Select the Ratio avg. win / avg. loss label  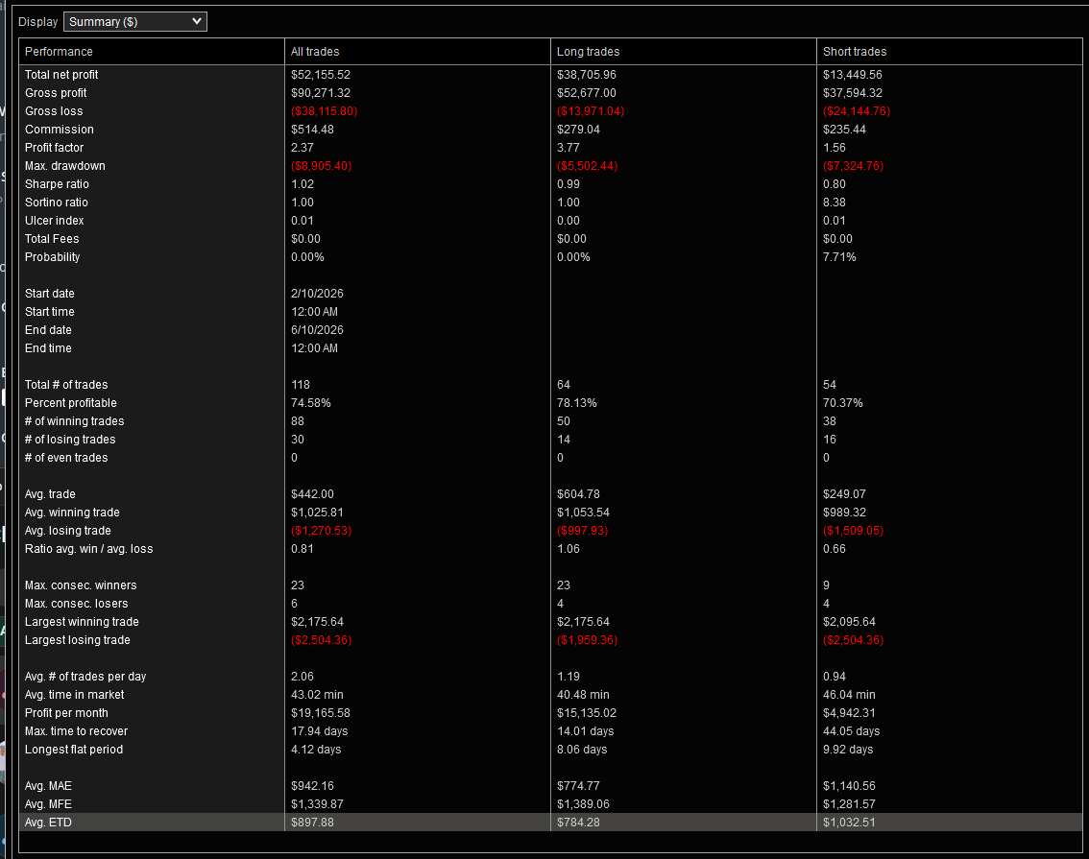[89, 549]
